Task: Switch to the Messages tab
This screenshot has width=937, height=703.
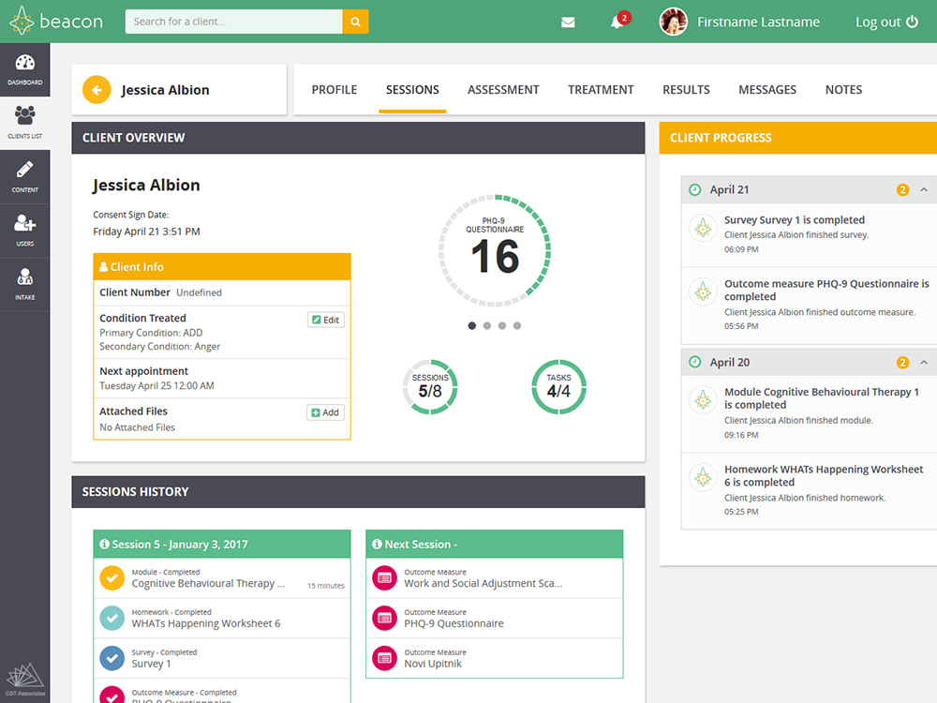Action: (x=767, y=90)
